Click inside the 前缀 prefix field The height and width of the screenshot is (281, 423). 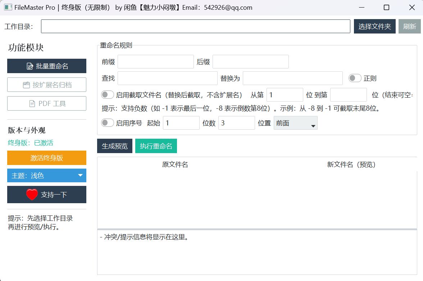(155, 61)
